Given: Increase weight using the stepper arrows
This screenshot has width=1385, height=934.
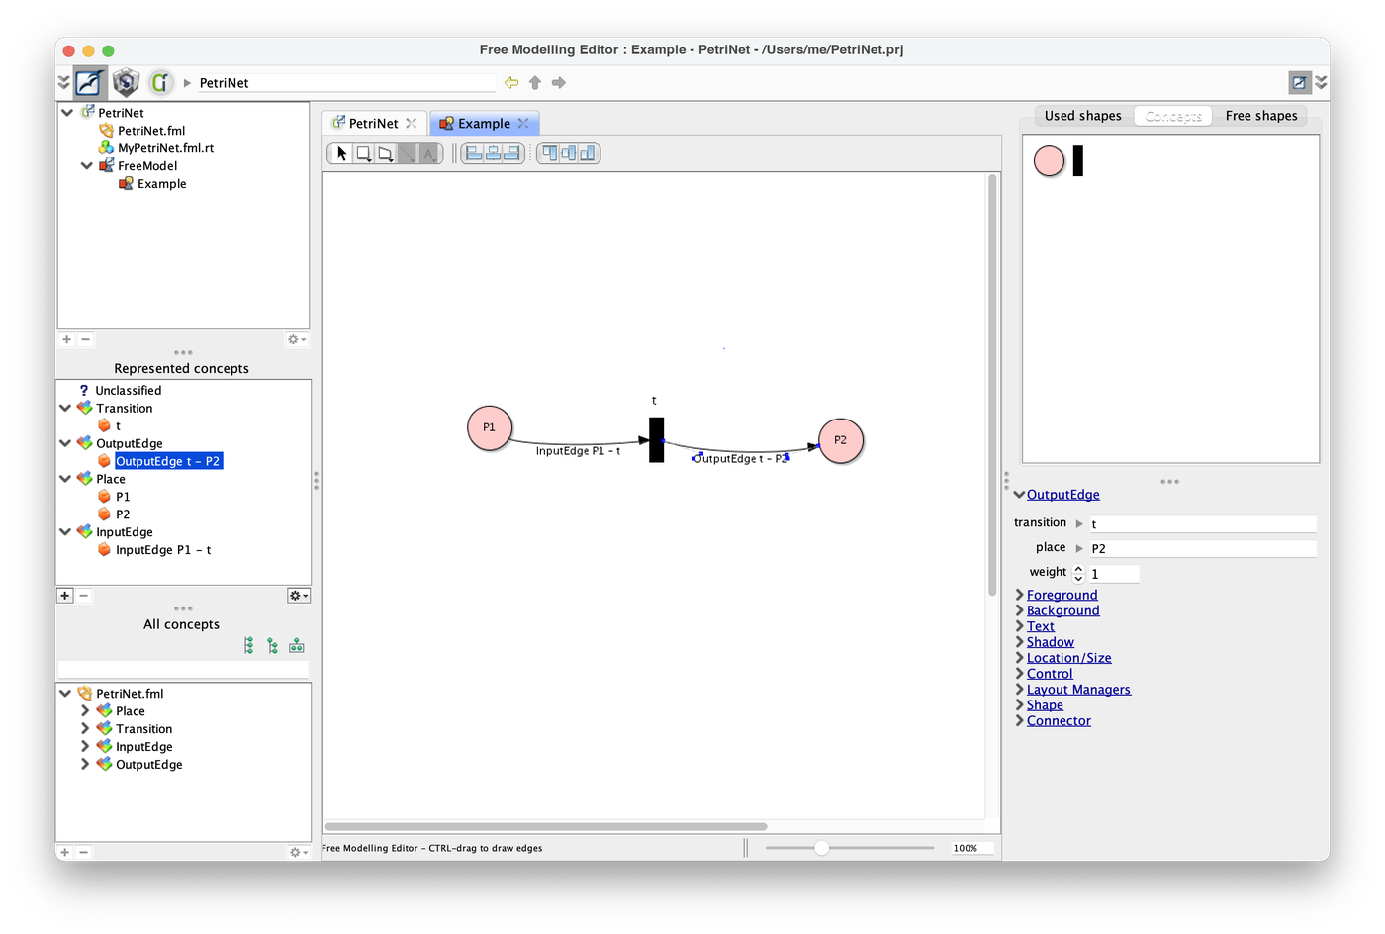Looking at the screenshot, I should tap(1078, 569).
